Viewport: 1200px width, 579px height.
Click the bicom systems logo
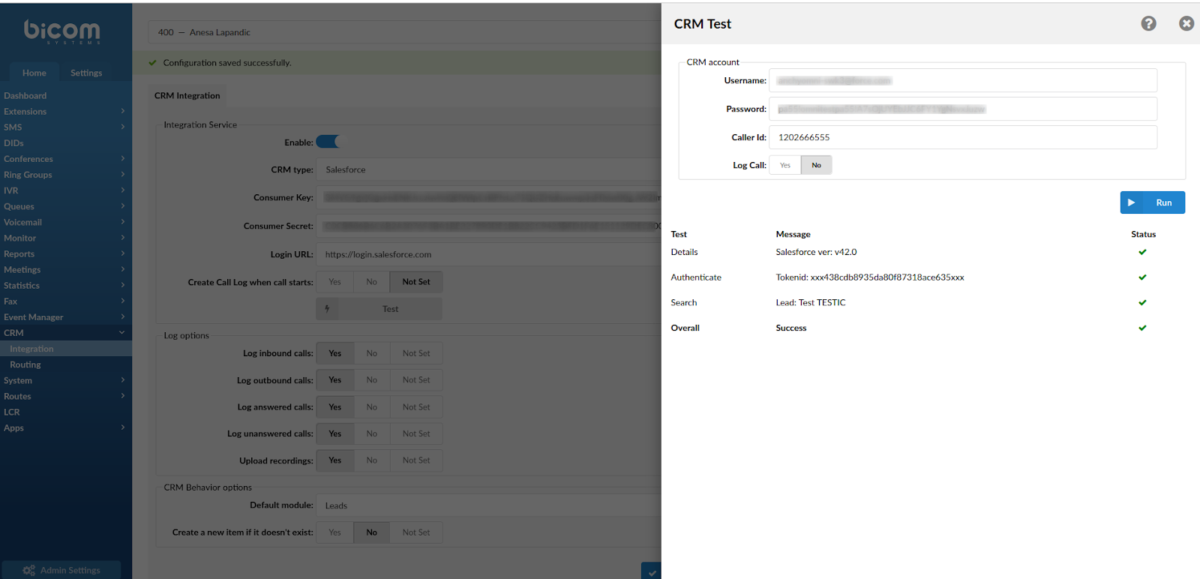coord(61,31)
